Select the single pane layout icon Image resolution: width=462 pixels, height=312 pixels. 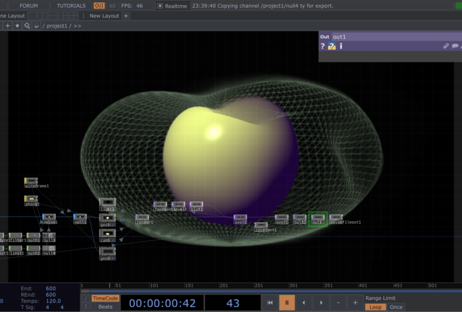click(x=32, y=16)
